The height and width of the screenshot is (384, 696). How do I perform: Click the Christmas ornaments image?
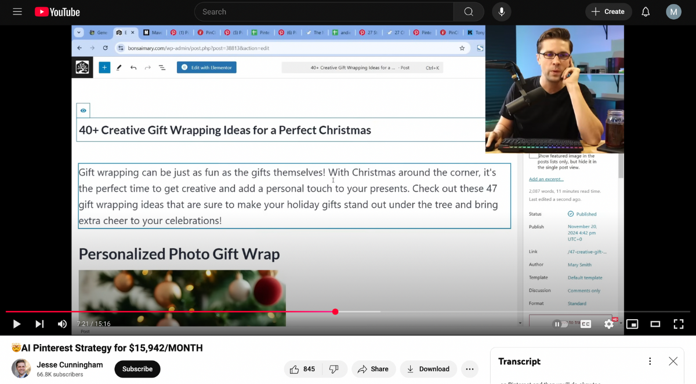182,298
